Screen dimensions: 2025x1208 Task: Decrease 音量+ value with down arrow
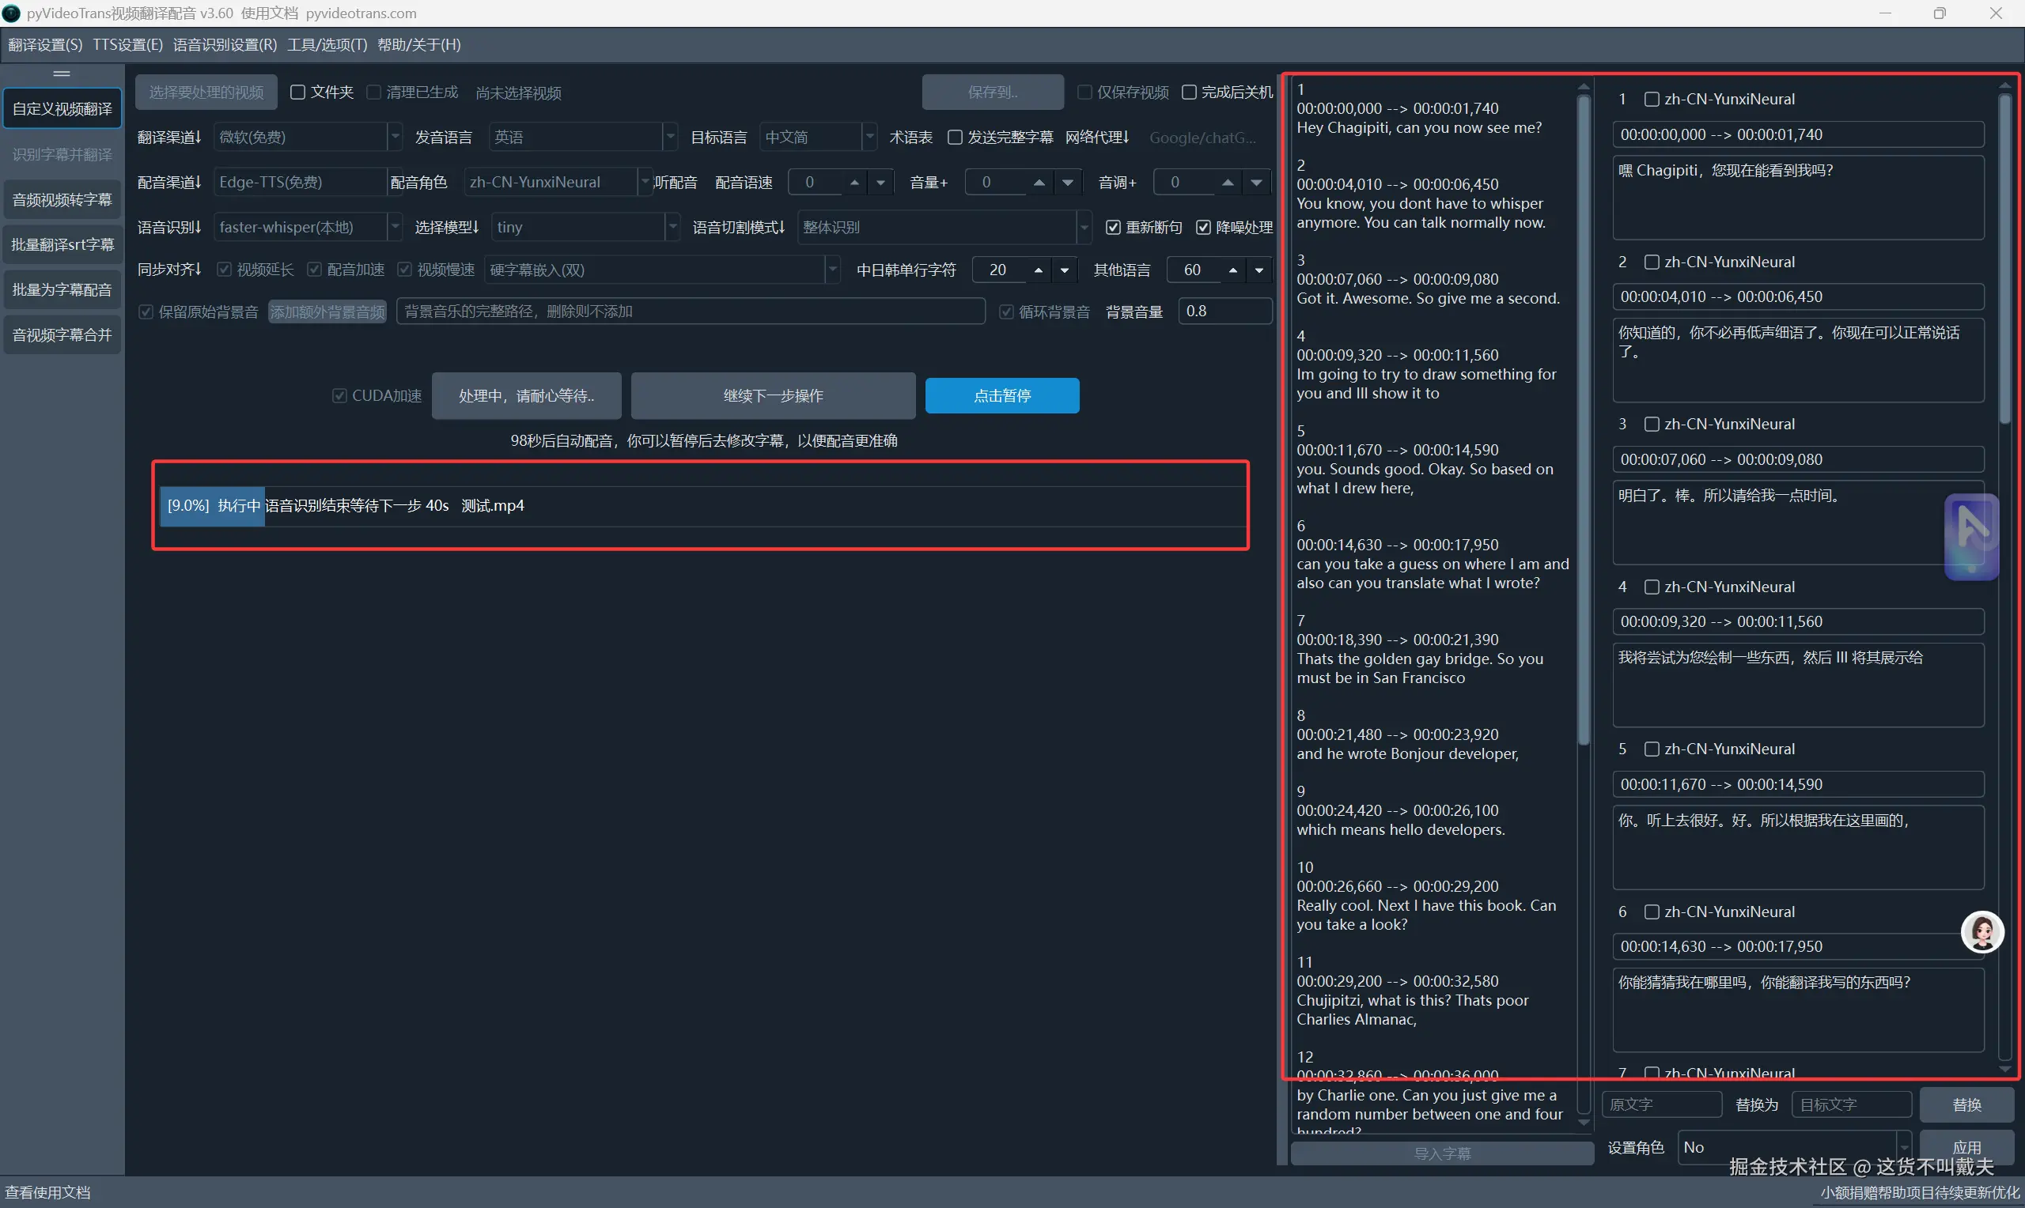click(x=1067, y=183)
